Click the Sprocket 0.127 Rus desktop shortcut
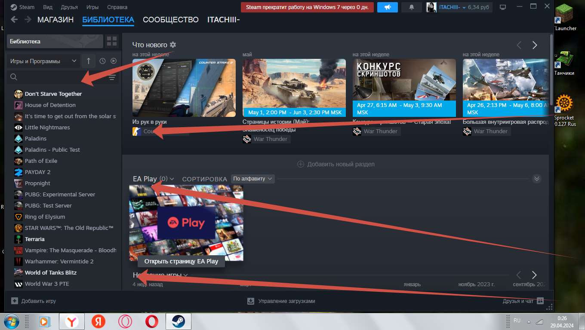The image size is (585, 330). click(565, 111)
